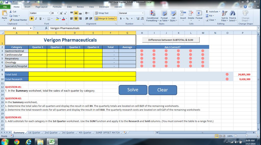Click the Decrease Decimal icon

pyautogui.click(x=142, y=19)
